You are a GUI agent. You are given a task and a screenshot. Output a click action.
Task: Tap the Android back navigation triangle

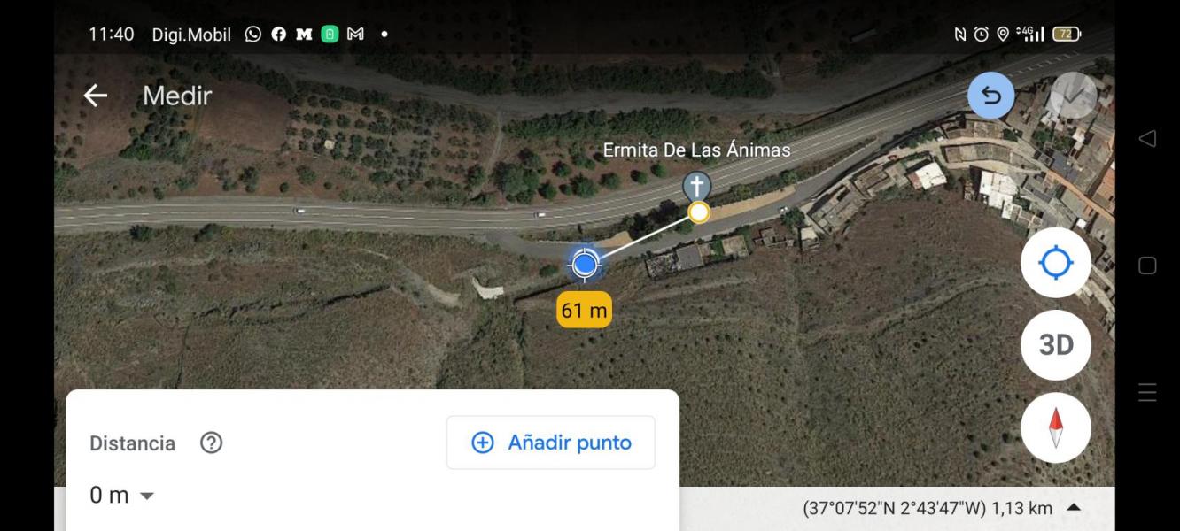[1147, 138]
